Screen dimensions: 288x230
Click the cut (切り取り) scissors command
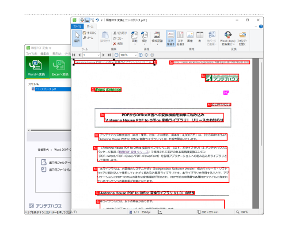[120, 33]
